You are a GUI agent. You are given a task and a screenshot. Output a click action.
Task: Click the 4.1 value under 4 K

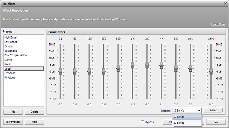162,104
